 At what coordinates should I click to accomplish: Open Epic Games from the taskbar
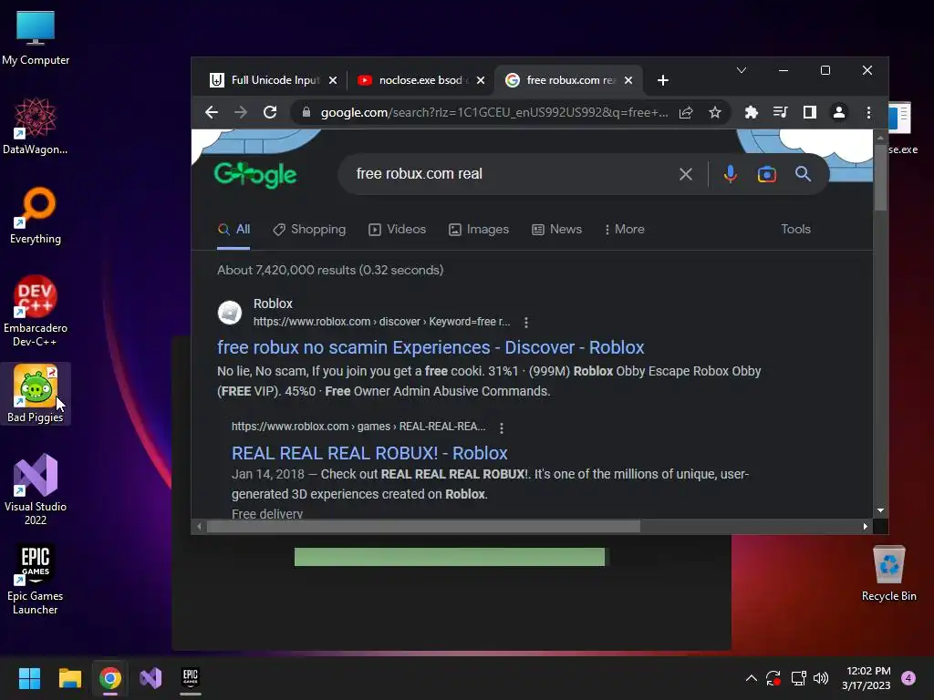pyautogui.click(x=191, y=678)
